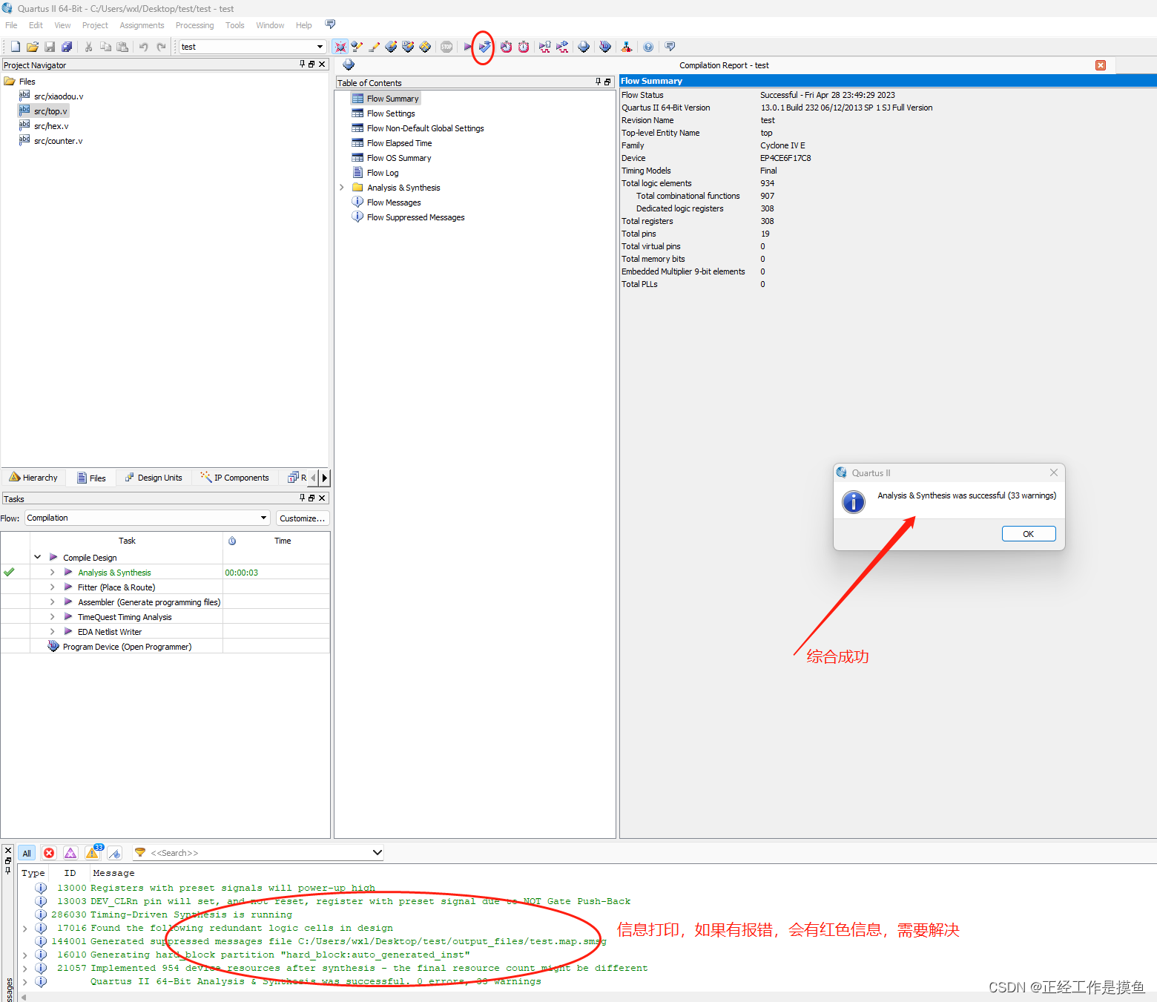1157x1002 pixels.
Task: Pin the Tasks panel
Action: pos(302,498)
